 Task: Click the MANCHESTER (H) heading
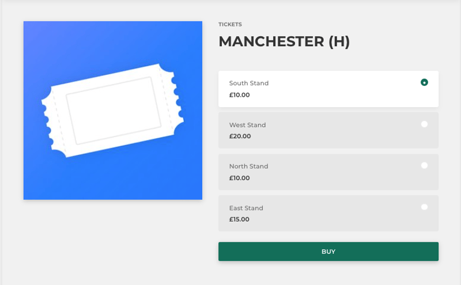(x=284, y=41)
